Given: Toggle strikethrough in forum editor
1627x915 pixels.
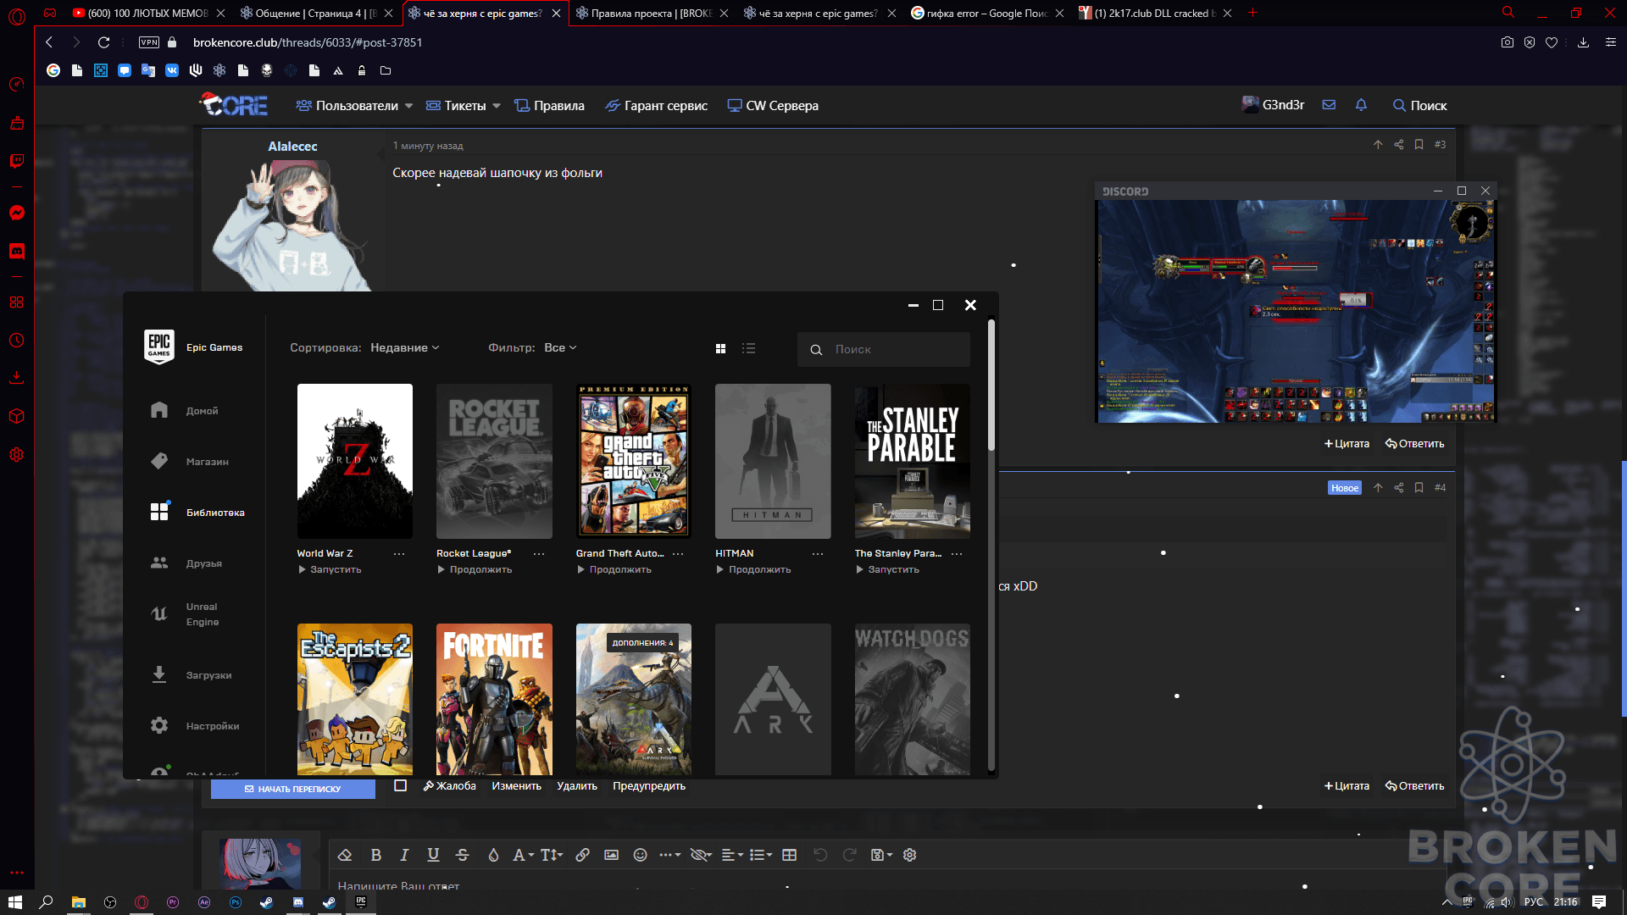Looking at the screenshot, I should pos(462,855).
